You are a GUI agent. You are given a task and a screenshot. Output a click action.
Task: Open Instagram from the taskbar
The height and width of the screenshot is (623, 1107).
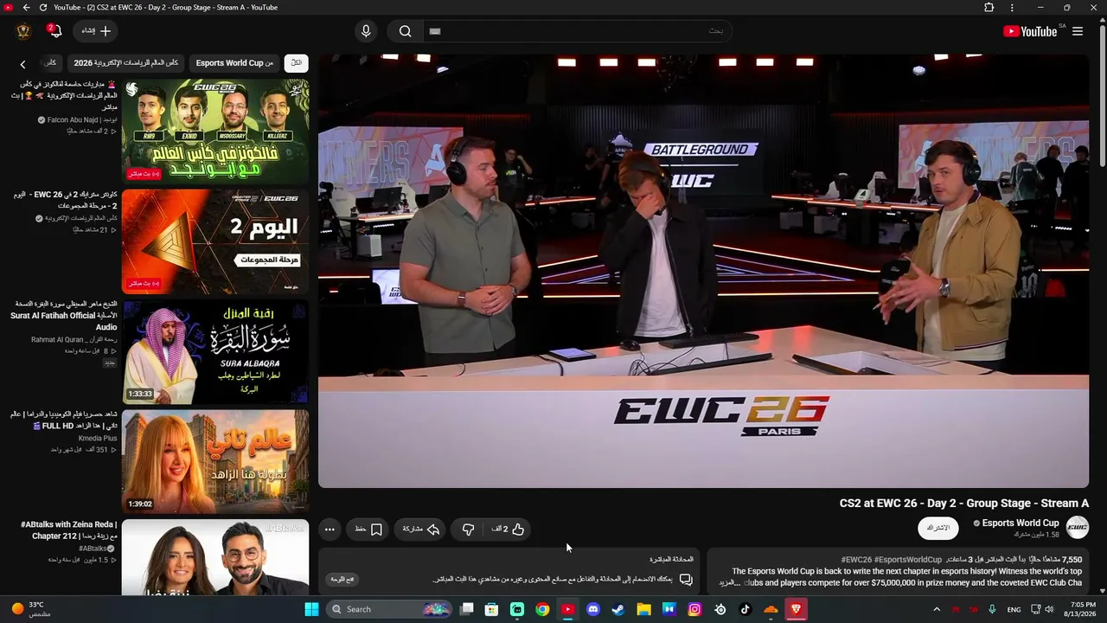[694, 609]
